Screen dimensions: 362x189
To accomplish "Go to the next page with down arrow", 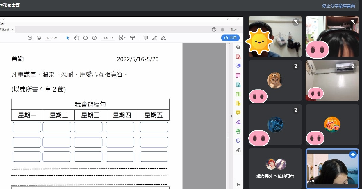I will click(x=39, y=38).
